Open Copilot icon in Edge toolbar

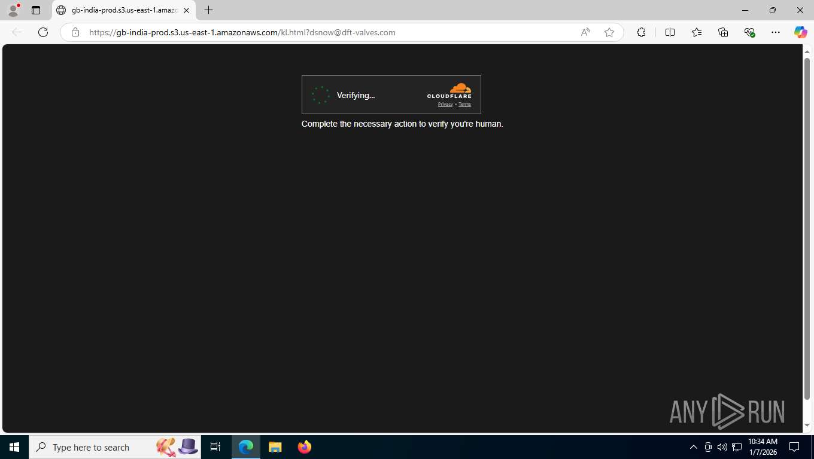click(x=800, y=32)
